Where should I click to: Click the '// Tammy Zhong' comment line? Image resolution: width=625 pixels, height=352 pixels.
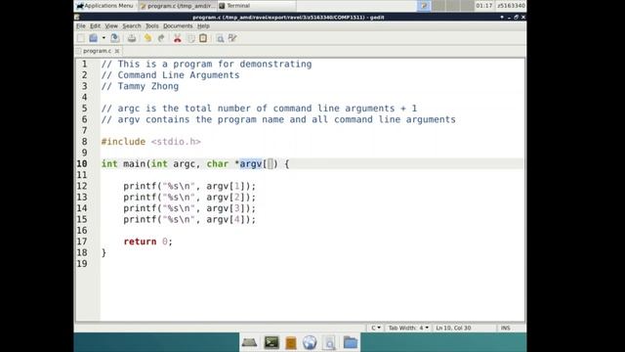[x=140, y=86]
